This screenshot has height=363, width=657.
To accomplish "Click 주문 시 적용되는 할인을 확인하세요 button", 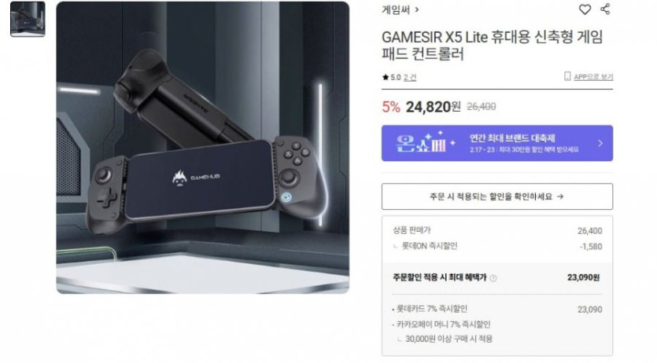I will click(x=497, y=196).
